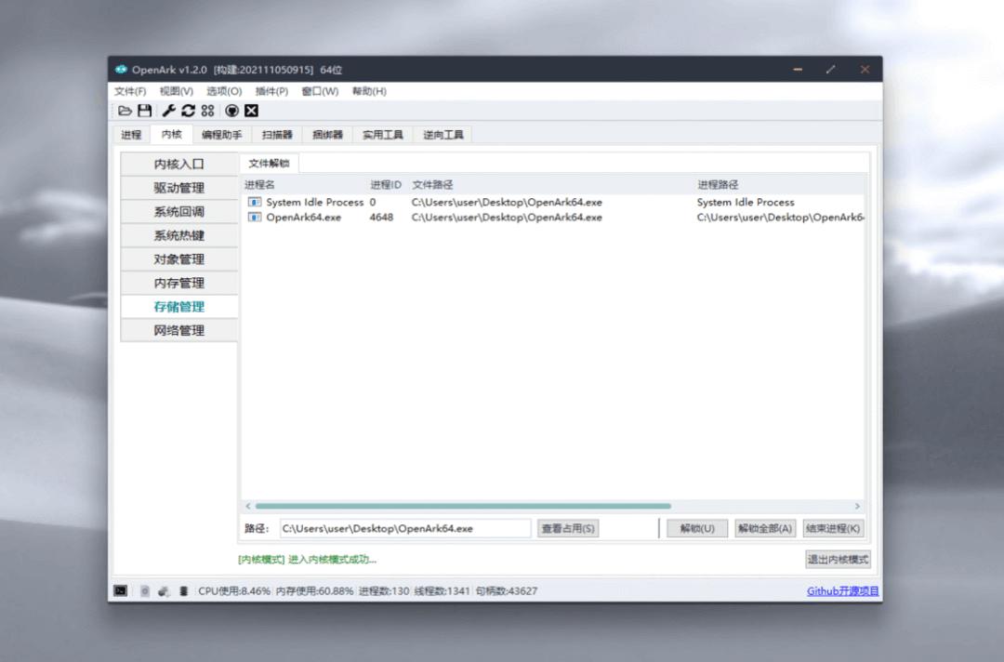
Task: Click the cubes icon in status bar
Action: [x=164, y=591]
